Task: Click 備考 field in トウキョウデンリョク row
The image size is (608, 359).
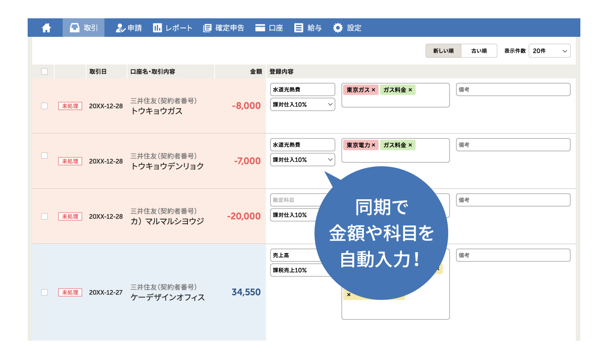Action: 513,145
